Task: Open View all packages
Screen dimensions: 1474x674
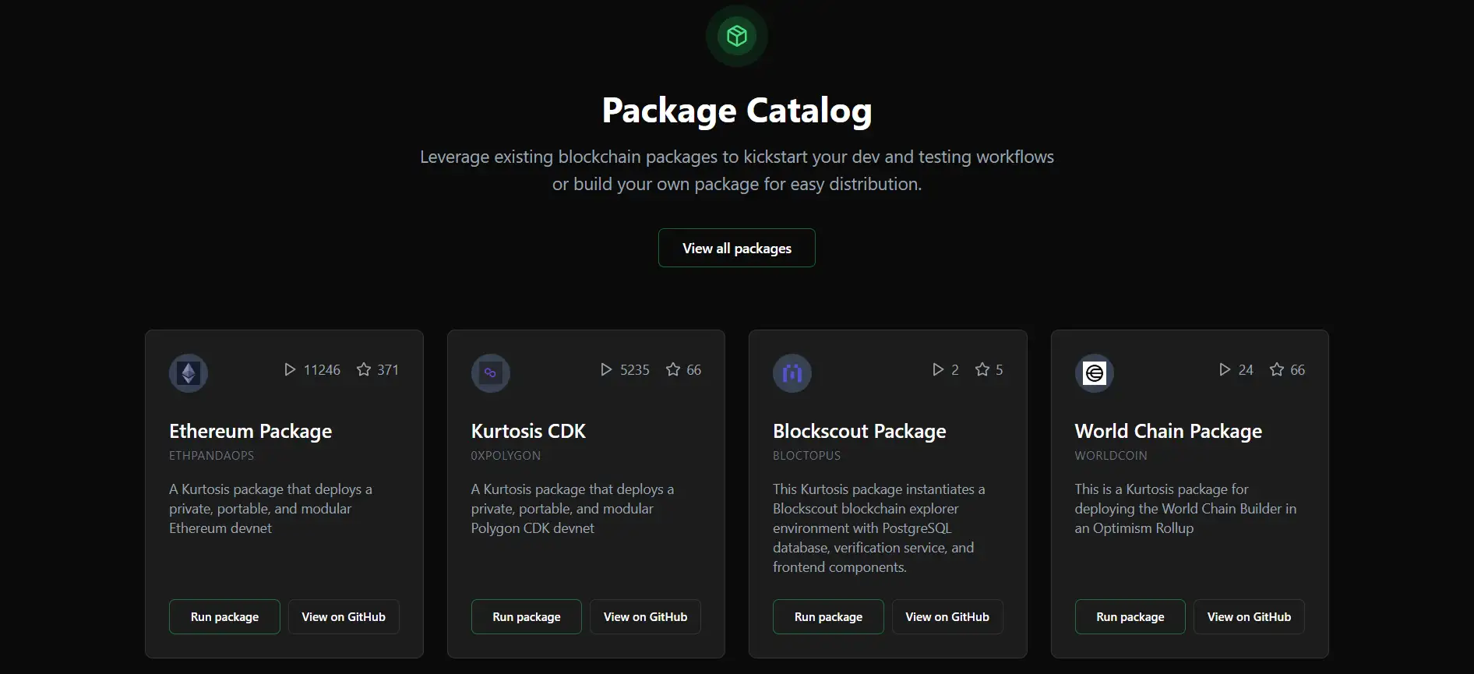Action: point(736,248)
